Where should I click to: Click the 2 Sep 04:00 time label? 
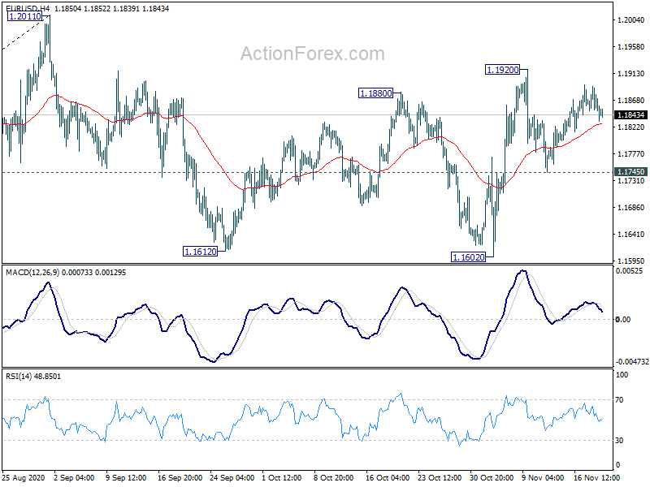coord(75,478)
